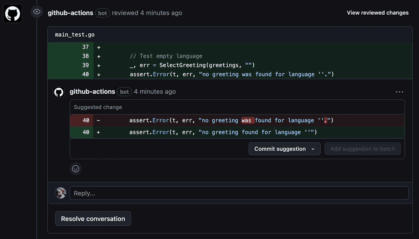
Task: Click the Reply text field
Action: coord(239,193)
